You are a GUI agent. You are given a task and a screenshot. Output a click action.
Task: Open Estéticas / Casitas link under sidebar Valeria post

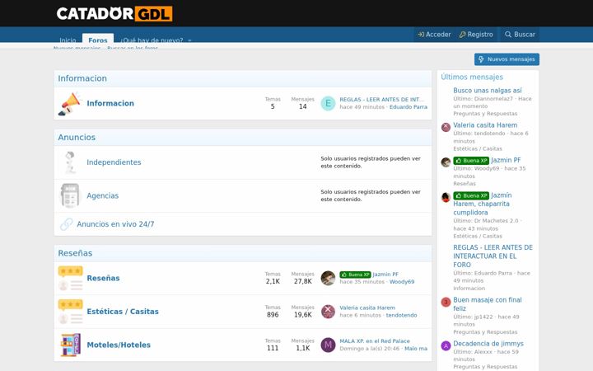click(478, 148)
